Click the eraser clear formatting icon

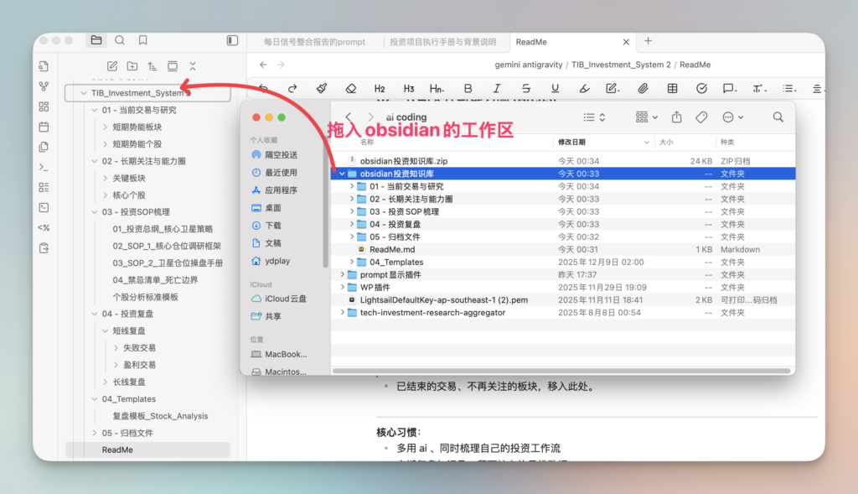pos(351,88)
